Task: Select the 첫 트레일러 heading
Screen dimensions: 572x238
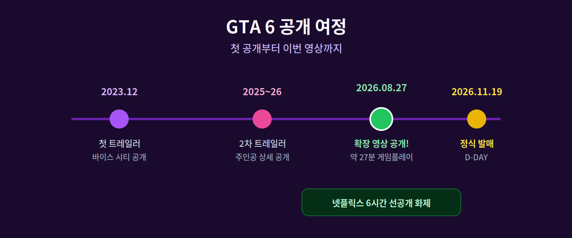Action: click(119, 144)
